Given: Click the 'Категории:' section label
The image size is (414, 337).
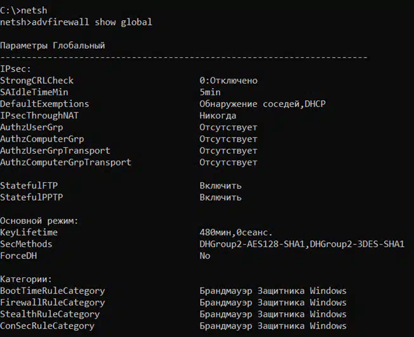Looking at the screenshot, I should [26, 279].
